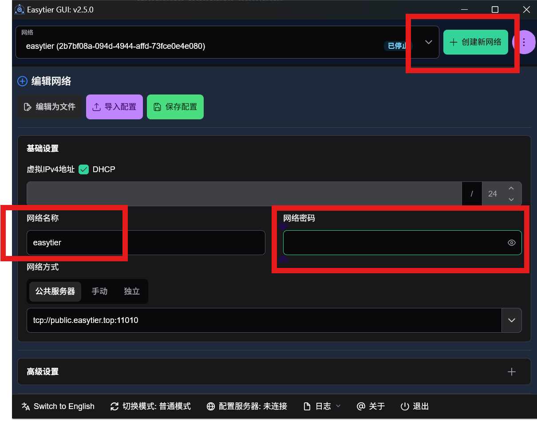
Task: Open the public server address dropdown
Action: [512, 320]
